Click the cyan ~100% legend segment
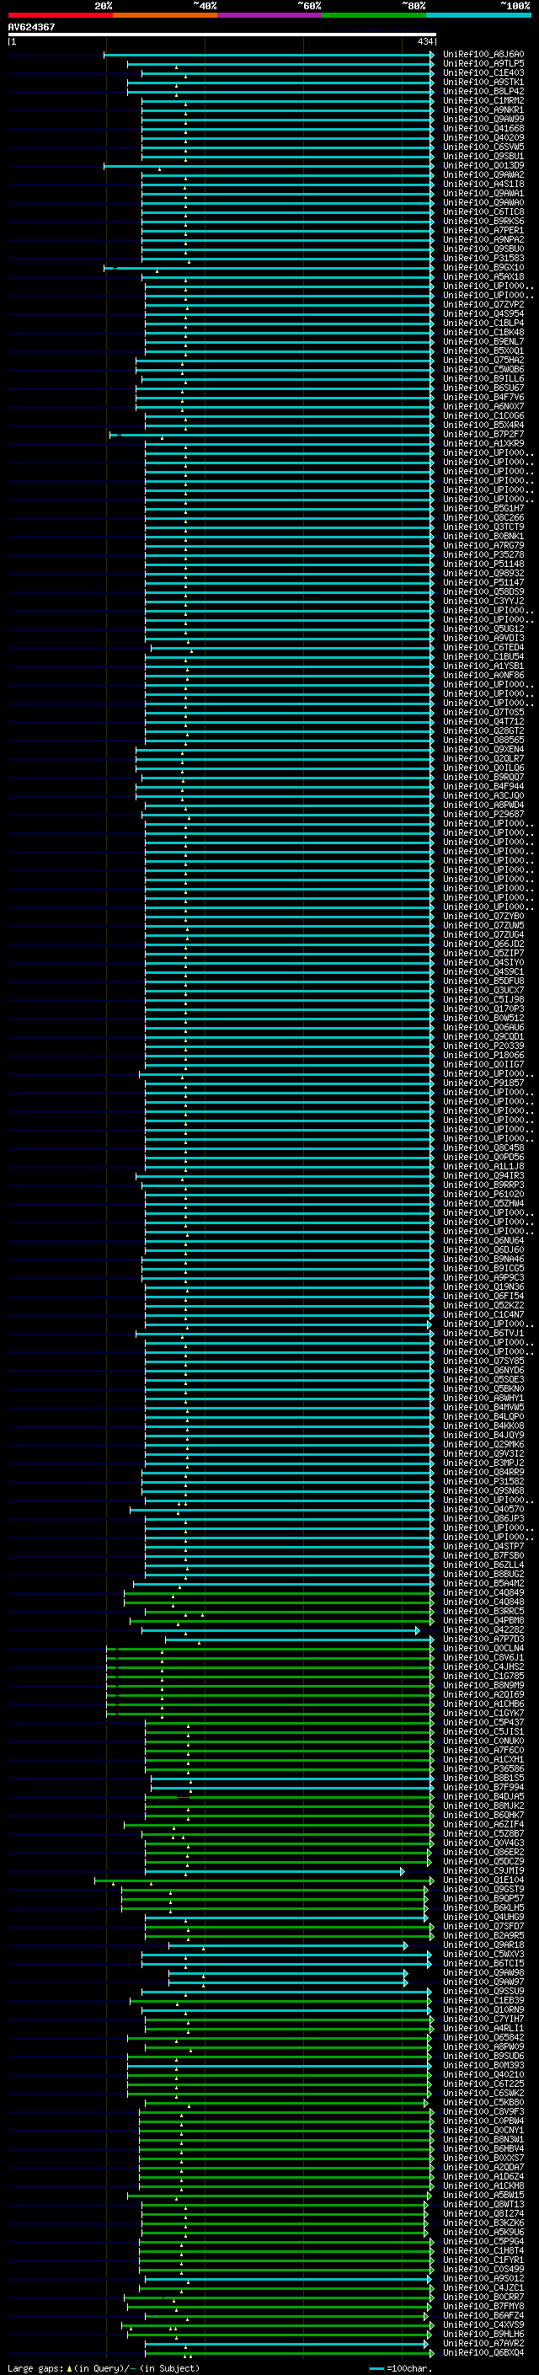This screenshot has width=539, height=2375. click(x=479, y=15)
